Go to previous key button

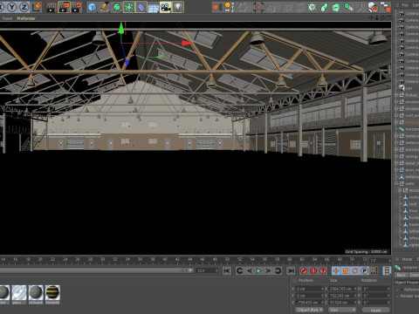(x=239, y=270)
